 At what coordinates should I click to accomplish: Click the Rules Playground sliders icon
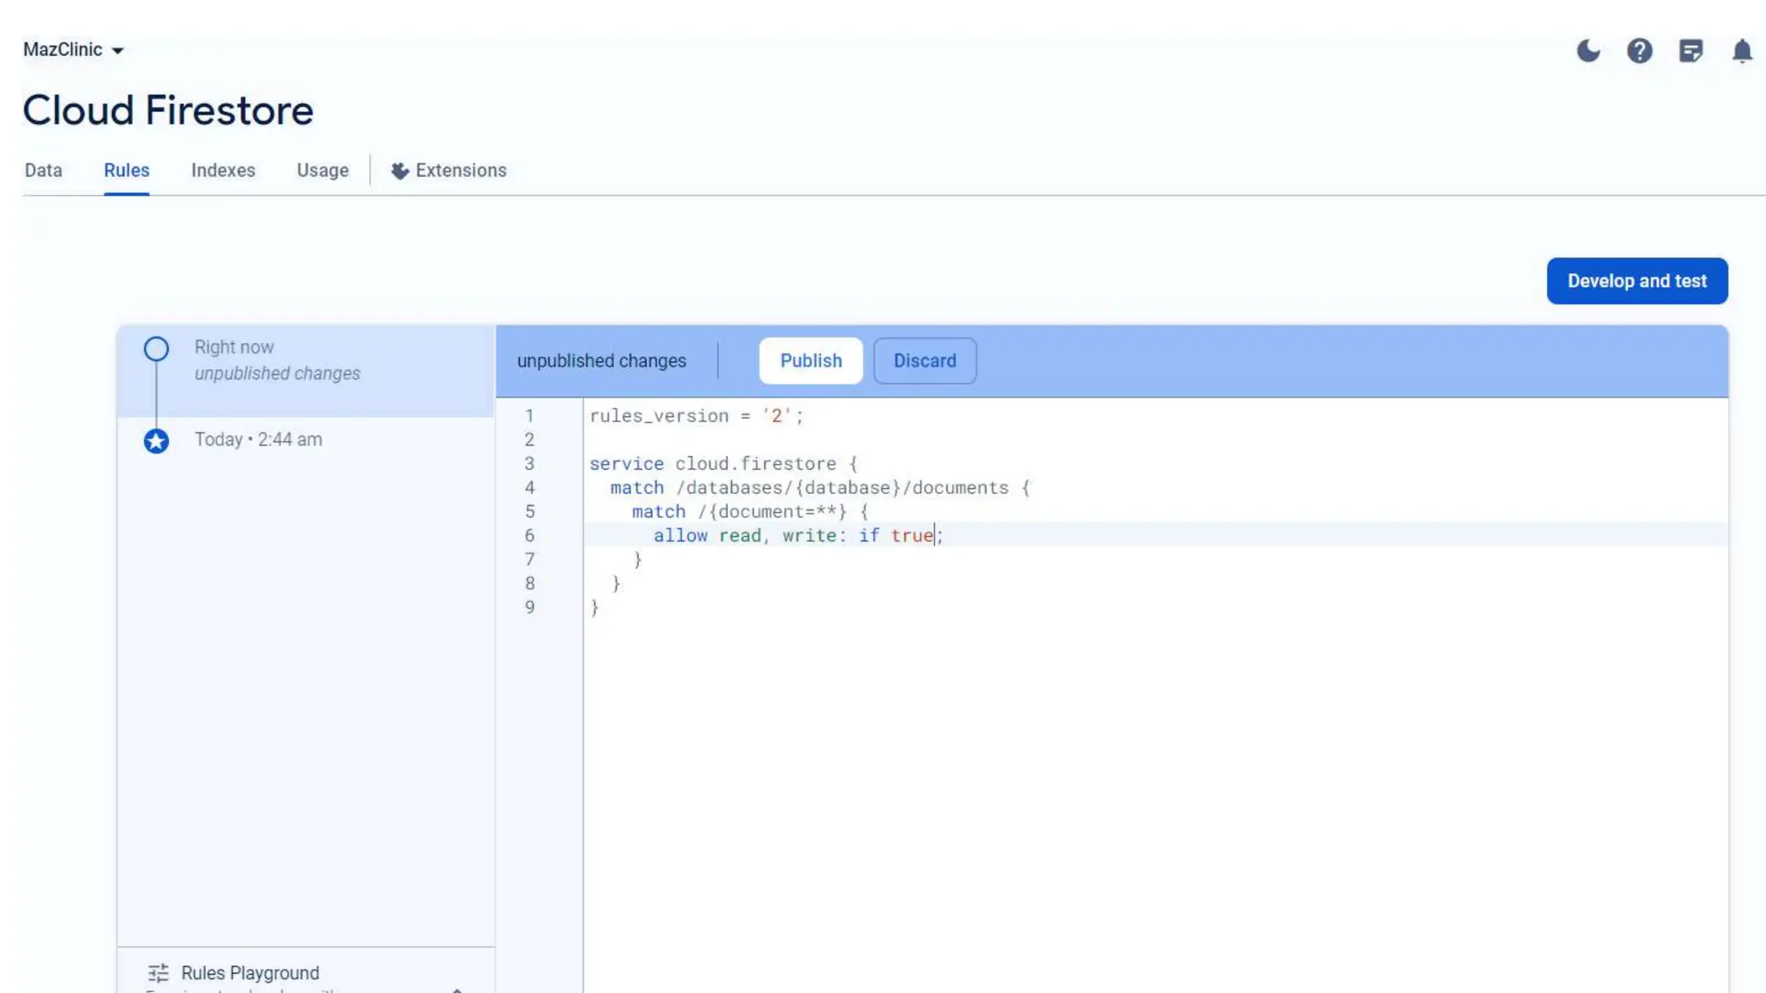point(159,973)
